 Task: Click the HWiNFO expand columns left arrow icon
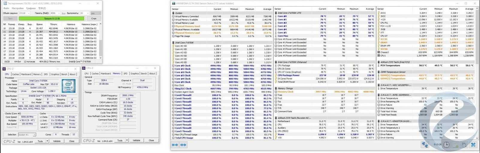click(175, 145)
